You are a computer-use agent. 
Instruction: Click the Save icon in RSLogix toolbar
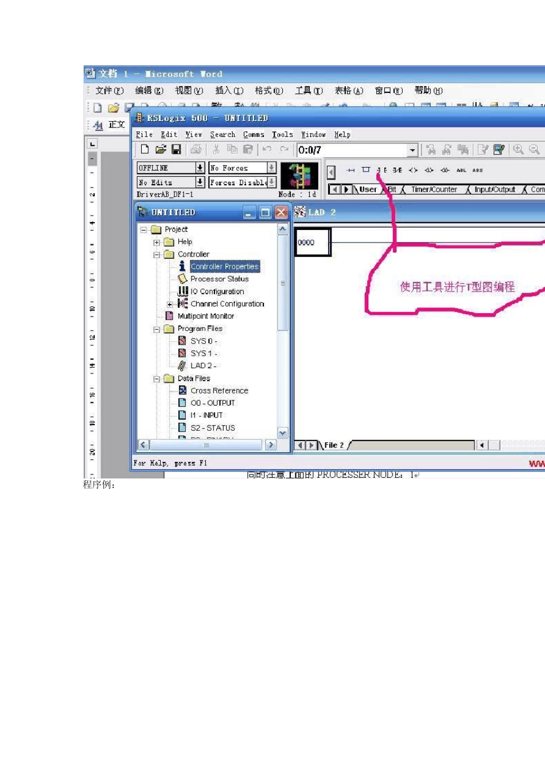(x=176, y=150)
